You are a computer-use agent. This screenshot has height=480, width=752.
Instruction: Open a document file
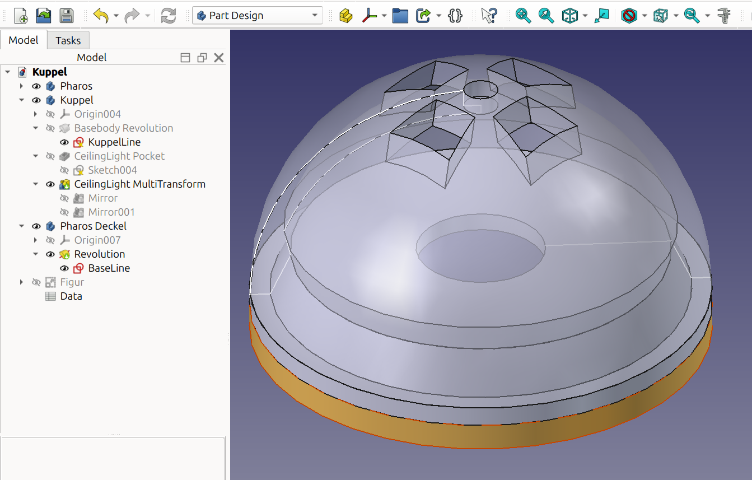click(x=44, y=16)
